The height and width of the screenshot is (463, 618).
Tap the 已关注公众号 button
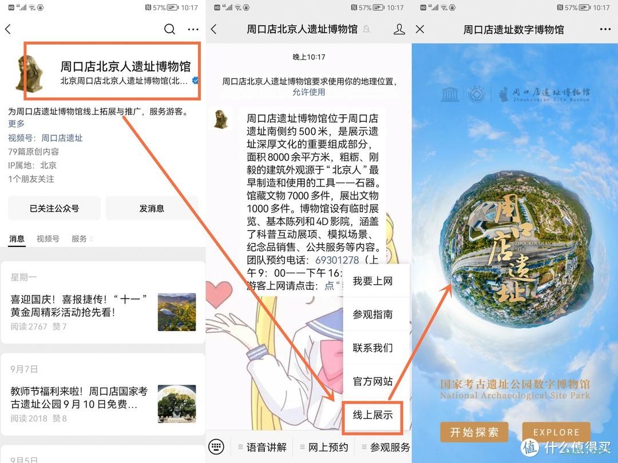tap(54, 208)
